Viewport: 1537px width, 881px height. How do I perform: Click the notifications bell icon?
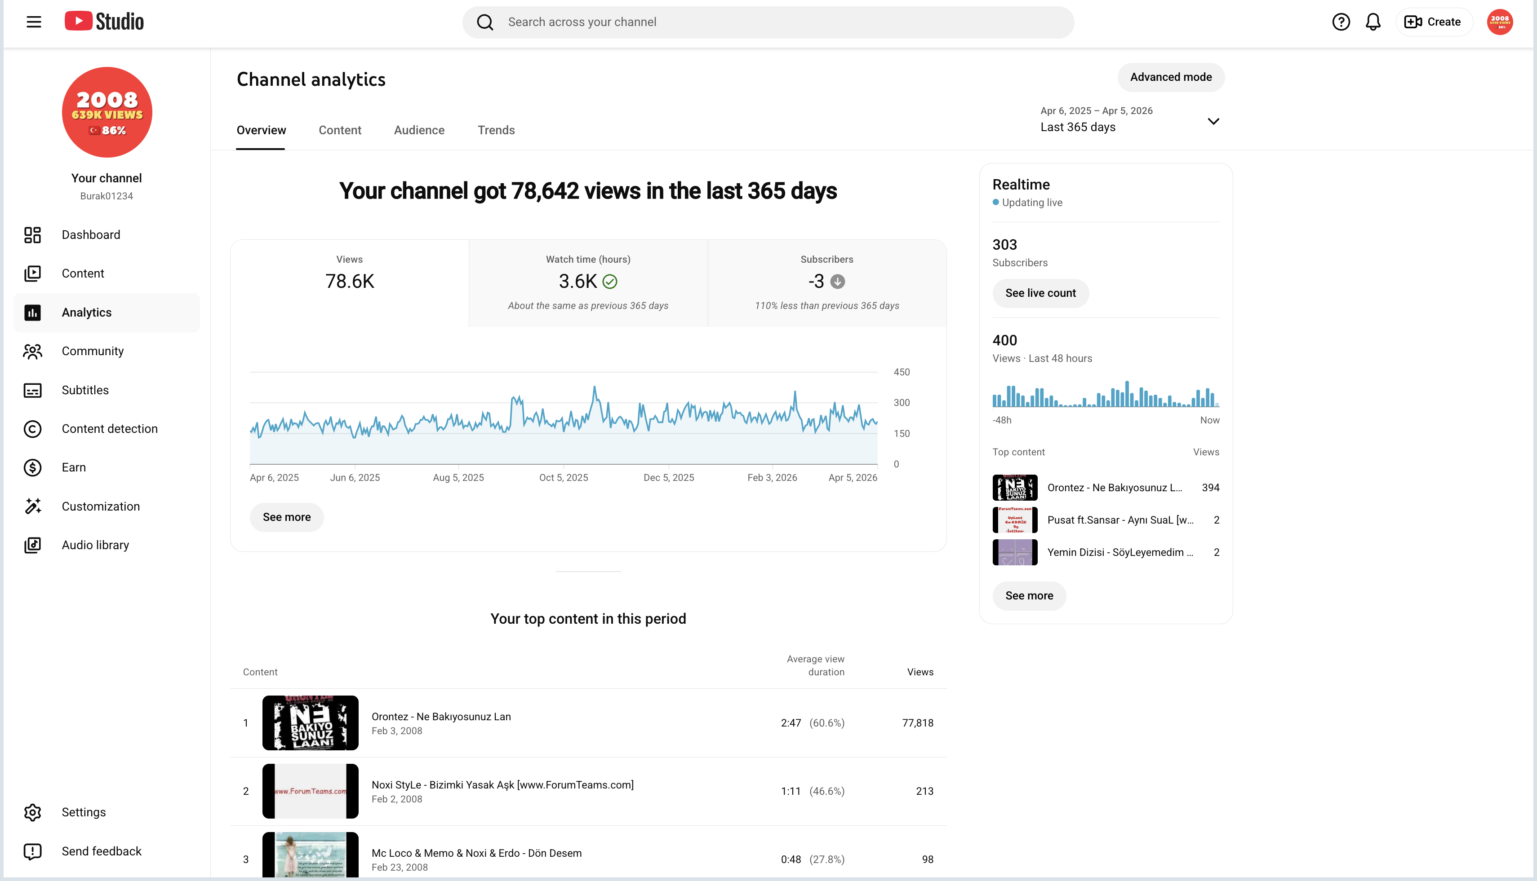[1373, 22]
